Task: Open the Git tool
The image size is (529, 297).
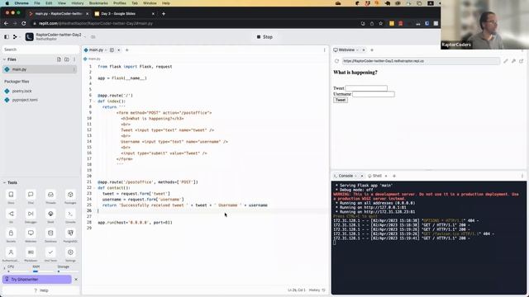Action: pos(11,216)
